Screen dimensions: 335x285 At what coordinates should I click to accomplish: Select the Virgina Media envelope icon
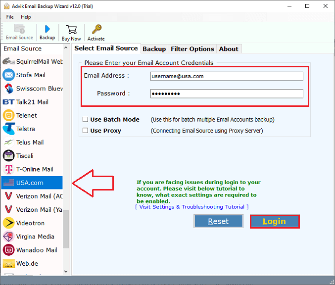point(8,237)
